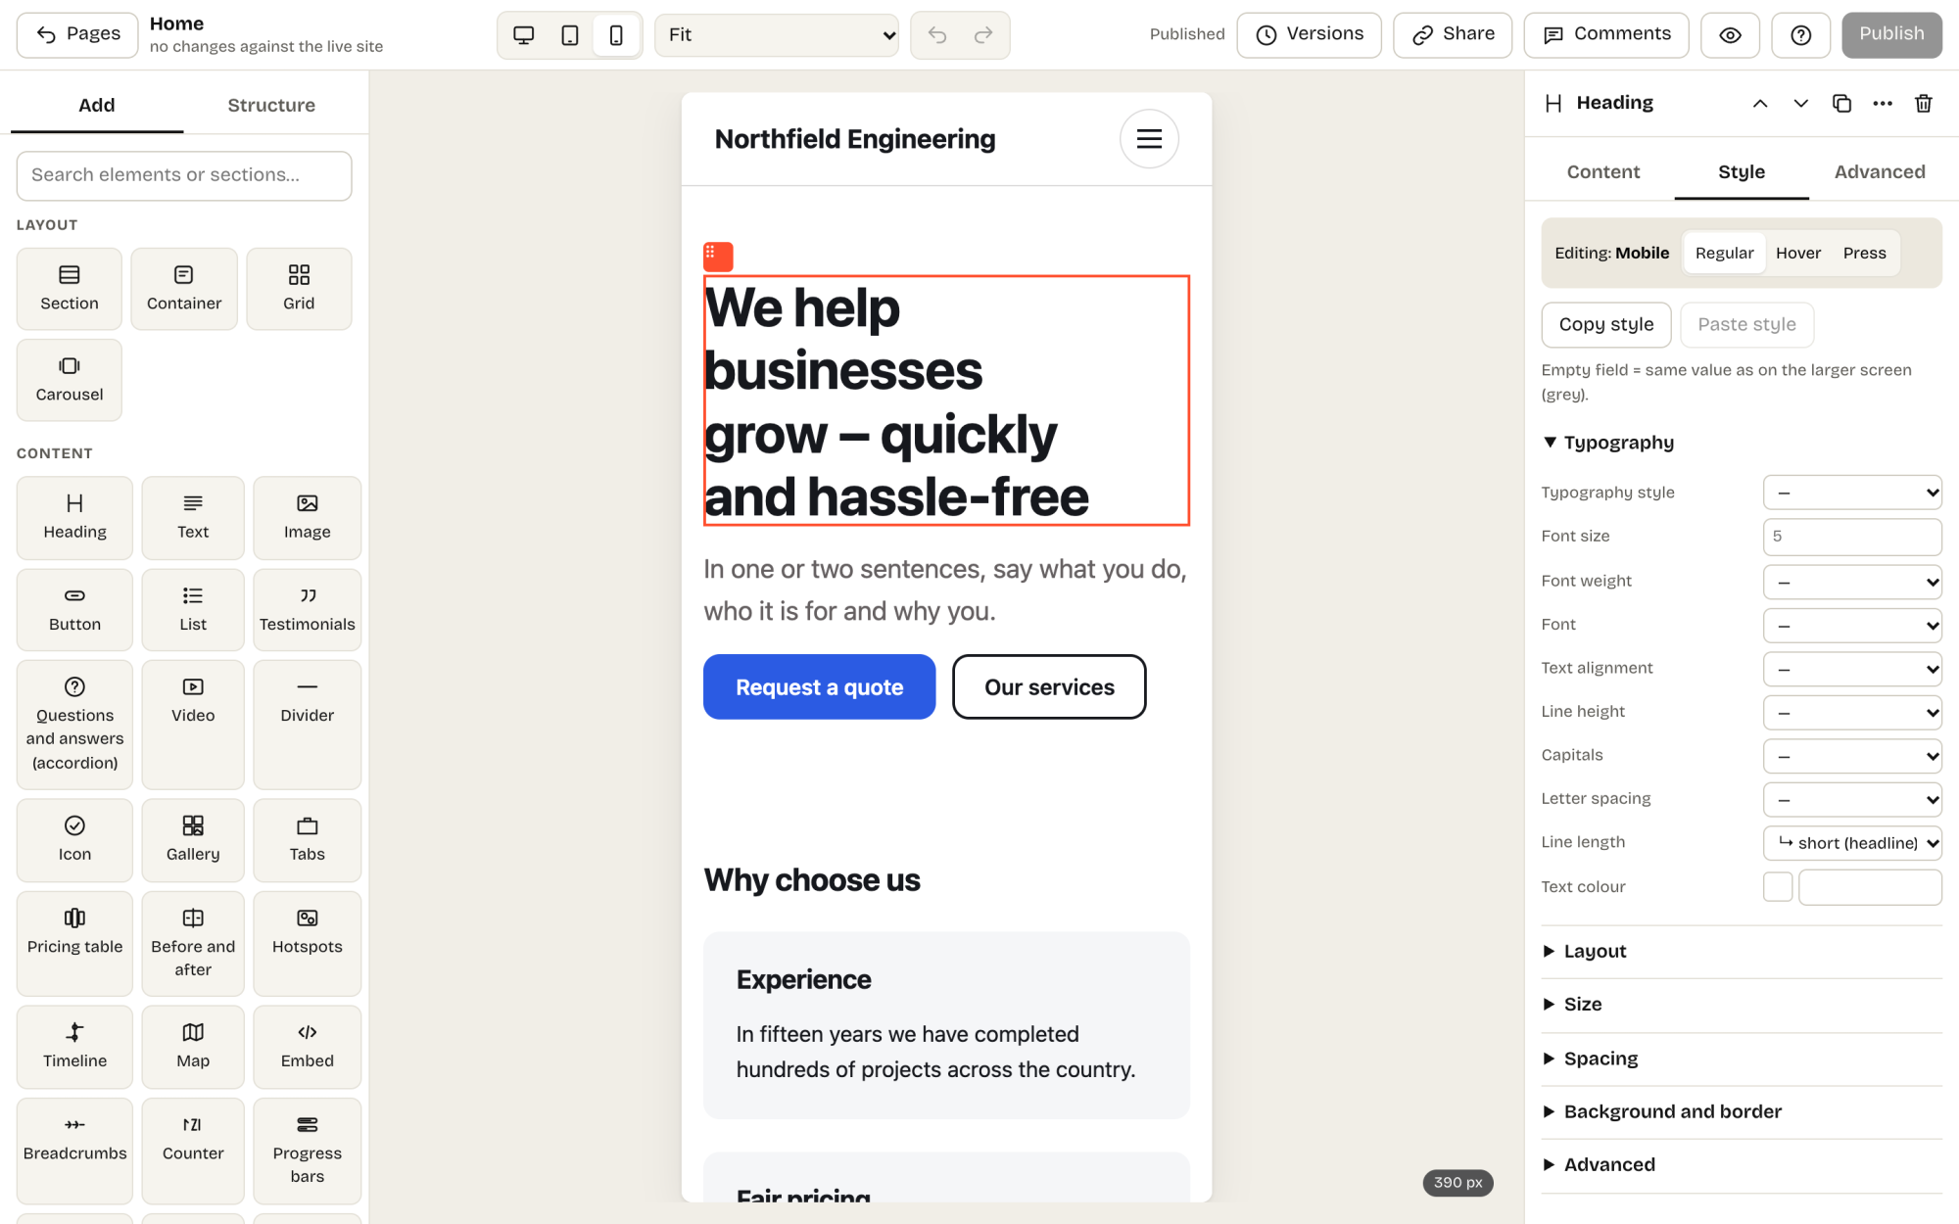
Task: Open the Advanced tab in the Heading panel
Action: click(1880, 172)
